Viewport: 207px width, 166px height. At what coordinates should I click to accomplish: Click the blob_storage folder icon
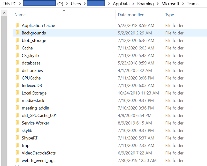(17, 40)
